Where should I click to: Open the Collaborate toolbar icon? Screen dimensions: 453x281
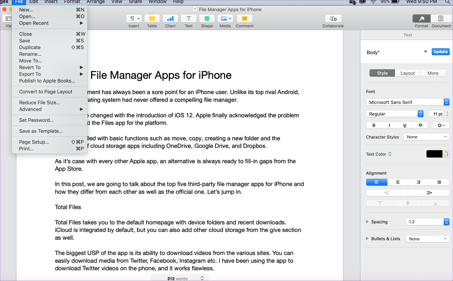tap(333, 19)
